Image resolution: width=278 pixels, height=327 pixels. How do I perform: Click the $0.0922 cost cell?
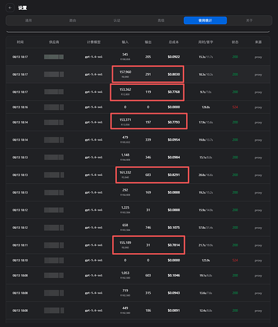174,57
